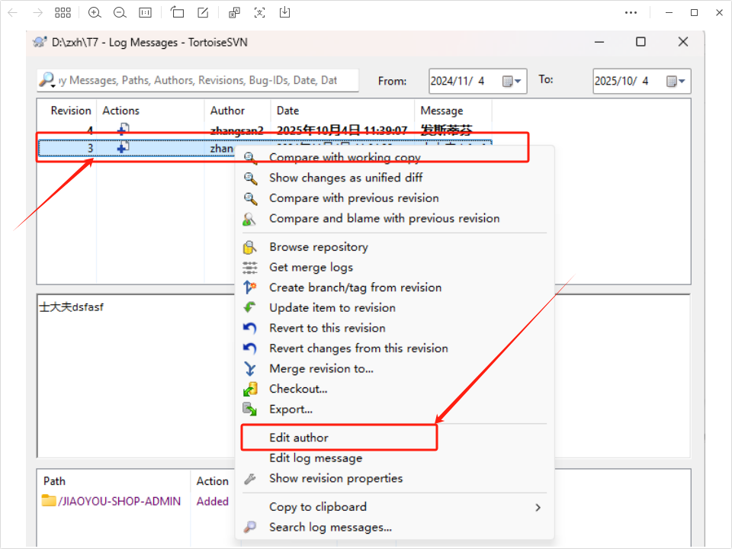Screen dimensions: 732x549
Task: Click the Compare with working copy icon
Action: (x=250, y=158)
